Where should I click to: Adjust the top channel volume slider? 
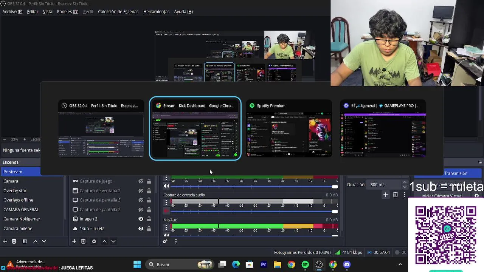tap(255, 187)
